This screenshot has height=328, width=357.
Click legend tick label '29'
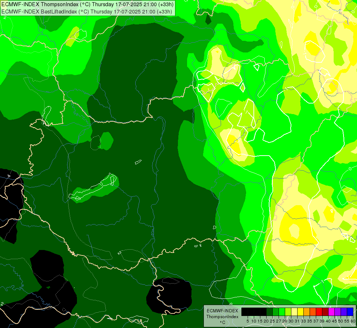(x=285, y=321)
